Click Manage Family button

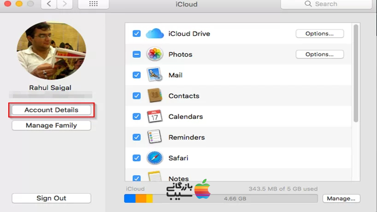tap(51, 125)
